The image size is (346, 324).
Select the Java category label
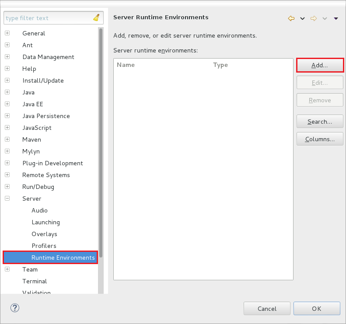pyautogui.click(x=28, y=92)
